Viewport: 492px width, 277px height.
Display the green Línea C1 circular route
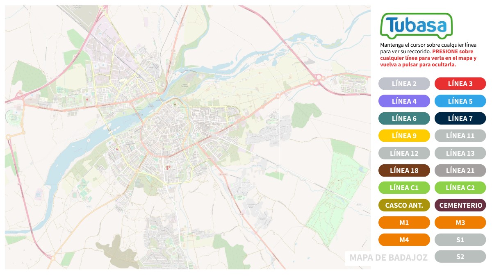tap(404, 188)
